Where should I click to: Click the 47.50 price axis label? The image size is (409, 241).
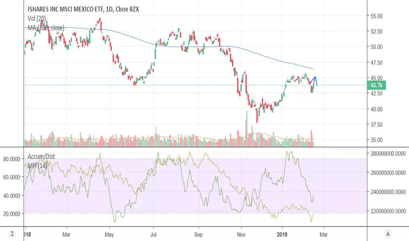[377, 63]
